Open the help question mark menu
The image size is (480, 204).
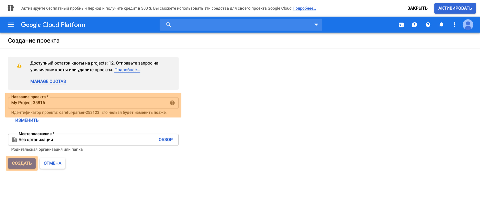pyautogui.click(x=428, y=25)
